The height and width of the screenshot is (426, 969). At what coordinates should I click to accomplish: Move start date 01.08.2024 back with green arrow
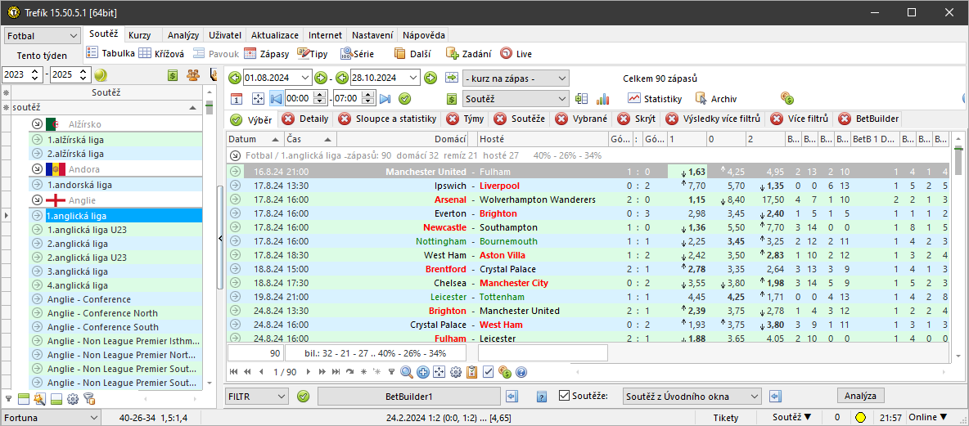coord(235,78)
